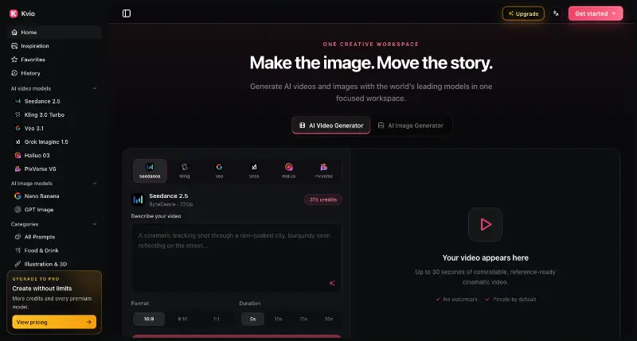Image resolution: width=637 pixels, height=341 pixels.
Task: Choose the Kling model icon tile
Action: 185,171
